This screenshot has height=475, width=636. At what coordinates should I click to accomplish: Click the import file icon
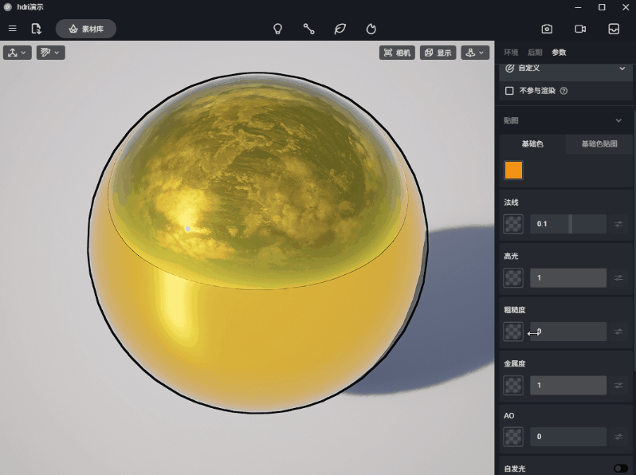(36, 29)
